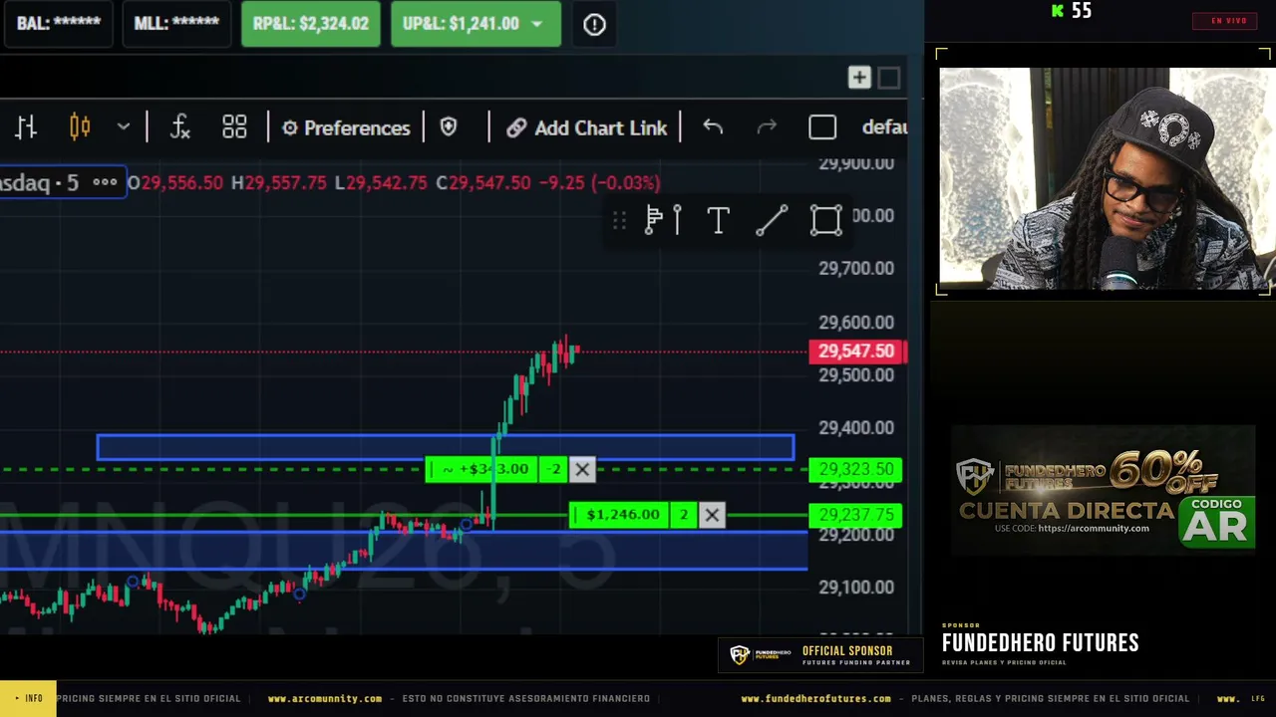Click the -9.25 (-0.03%) change text
This screenshot has height=717, width=1276.
click(x=599, y=182)
